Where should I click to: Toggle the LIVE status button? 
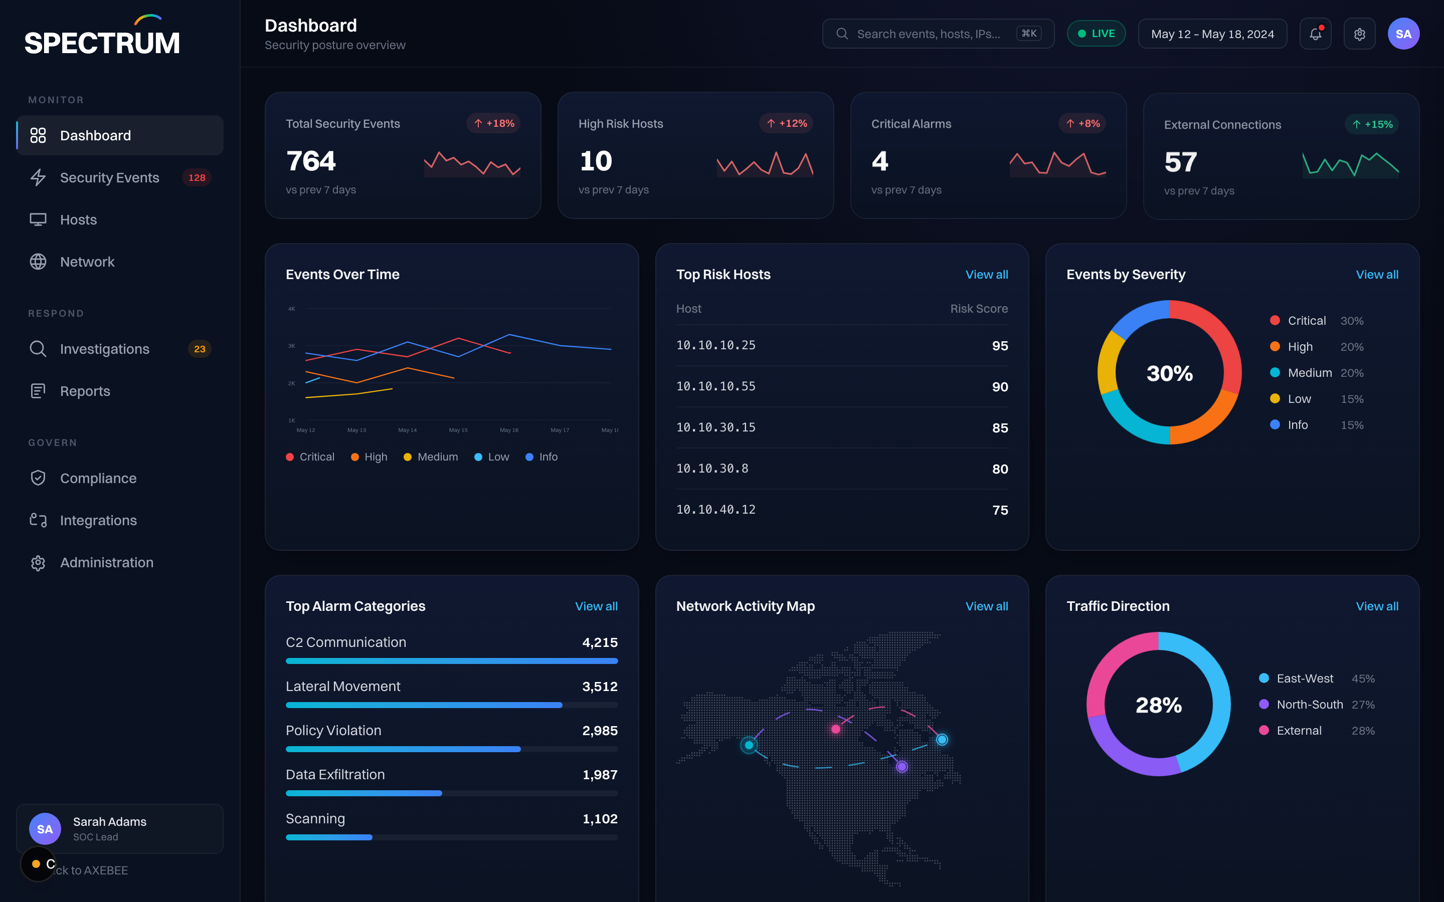tap(1096, 34)
